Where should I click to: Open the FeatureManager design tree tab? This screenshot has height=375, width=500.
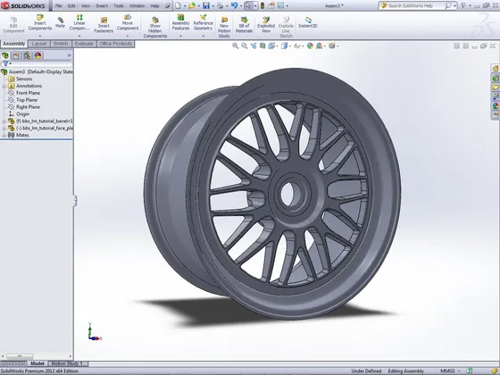[5, 55]
